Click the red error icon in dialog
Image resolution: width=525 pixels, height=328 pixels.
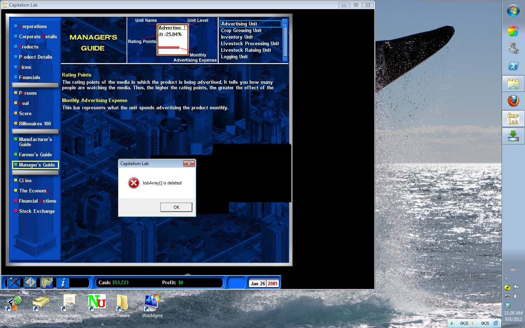[x=134, y=183]
